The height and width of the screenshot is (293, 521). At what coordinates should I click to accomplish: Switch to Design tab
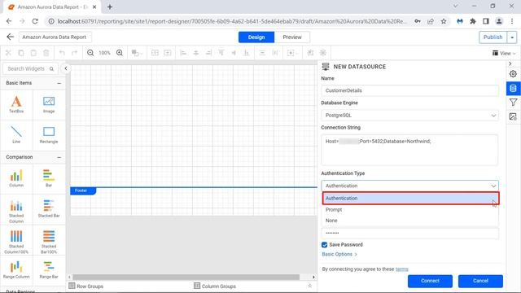point(256,37)
